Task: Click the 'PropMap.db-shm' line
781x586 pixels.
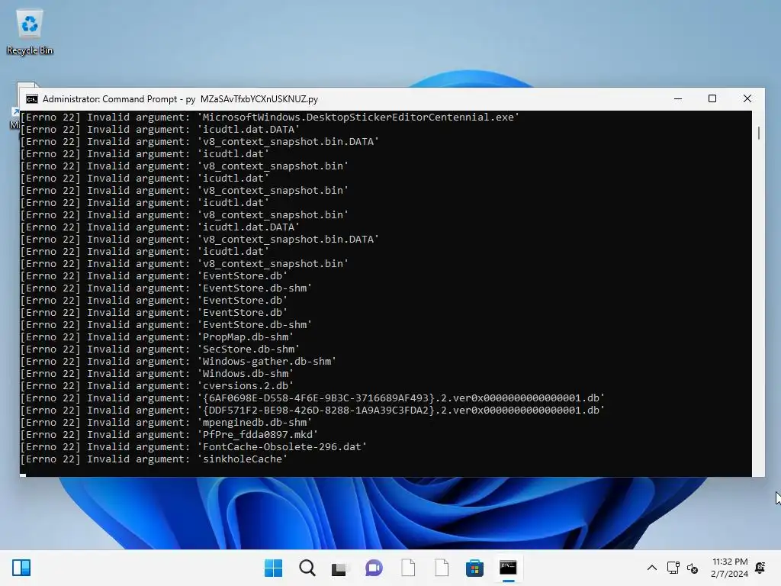Action: tap(156, 336)
